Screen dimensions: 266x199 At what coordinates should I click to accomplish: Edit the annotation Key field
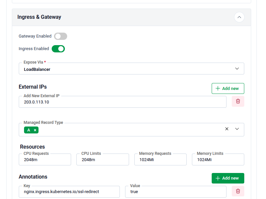coord(69,192)
